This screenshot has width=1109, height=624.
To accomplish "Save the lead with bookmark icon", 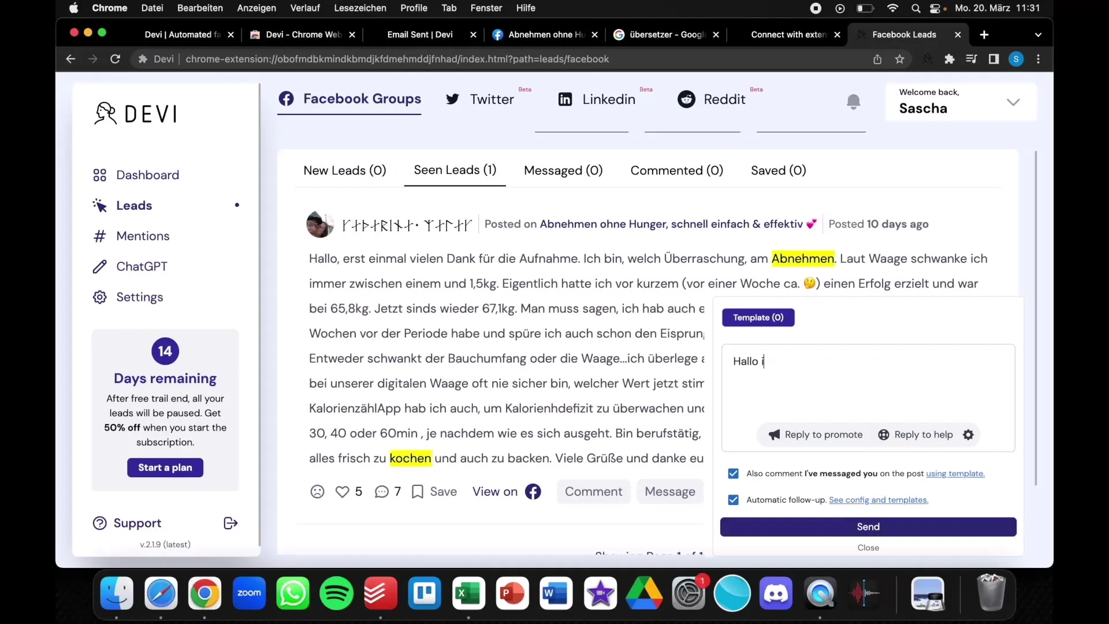I will click(x=417, y=492).
